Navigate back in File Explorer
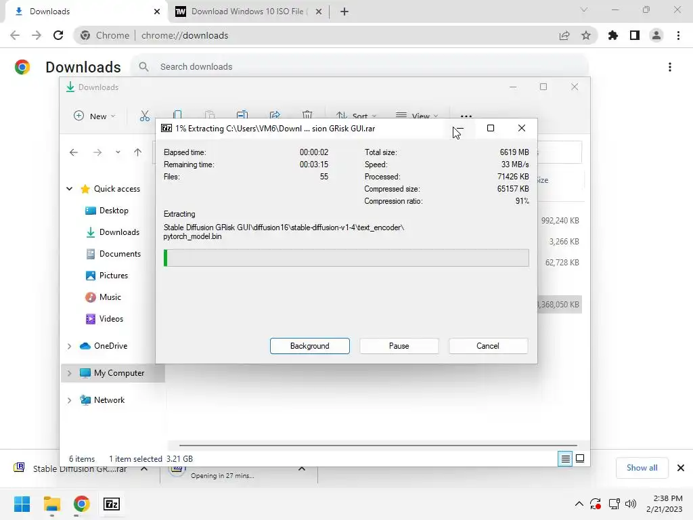693x520 pixels. [73, 152]
